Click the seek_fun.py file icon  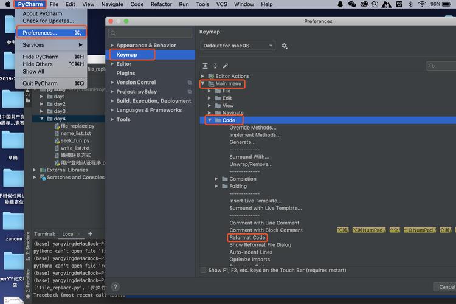click(57, 141)
